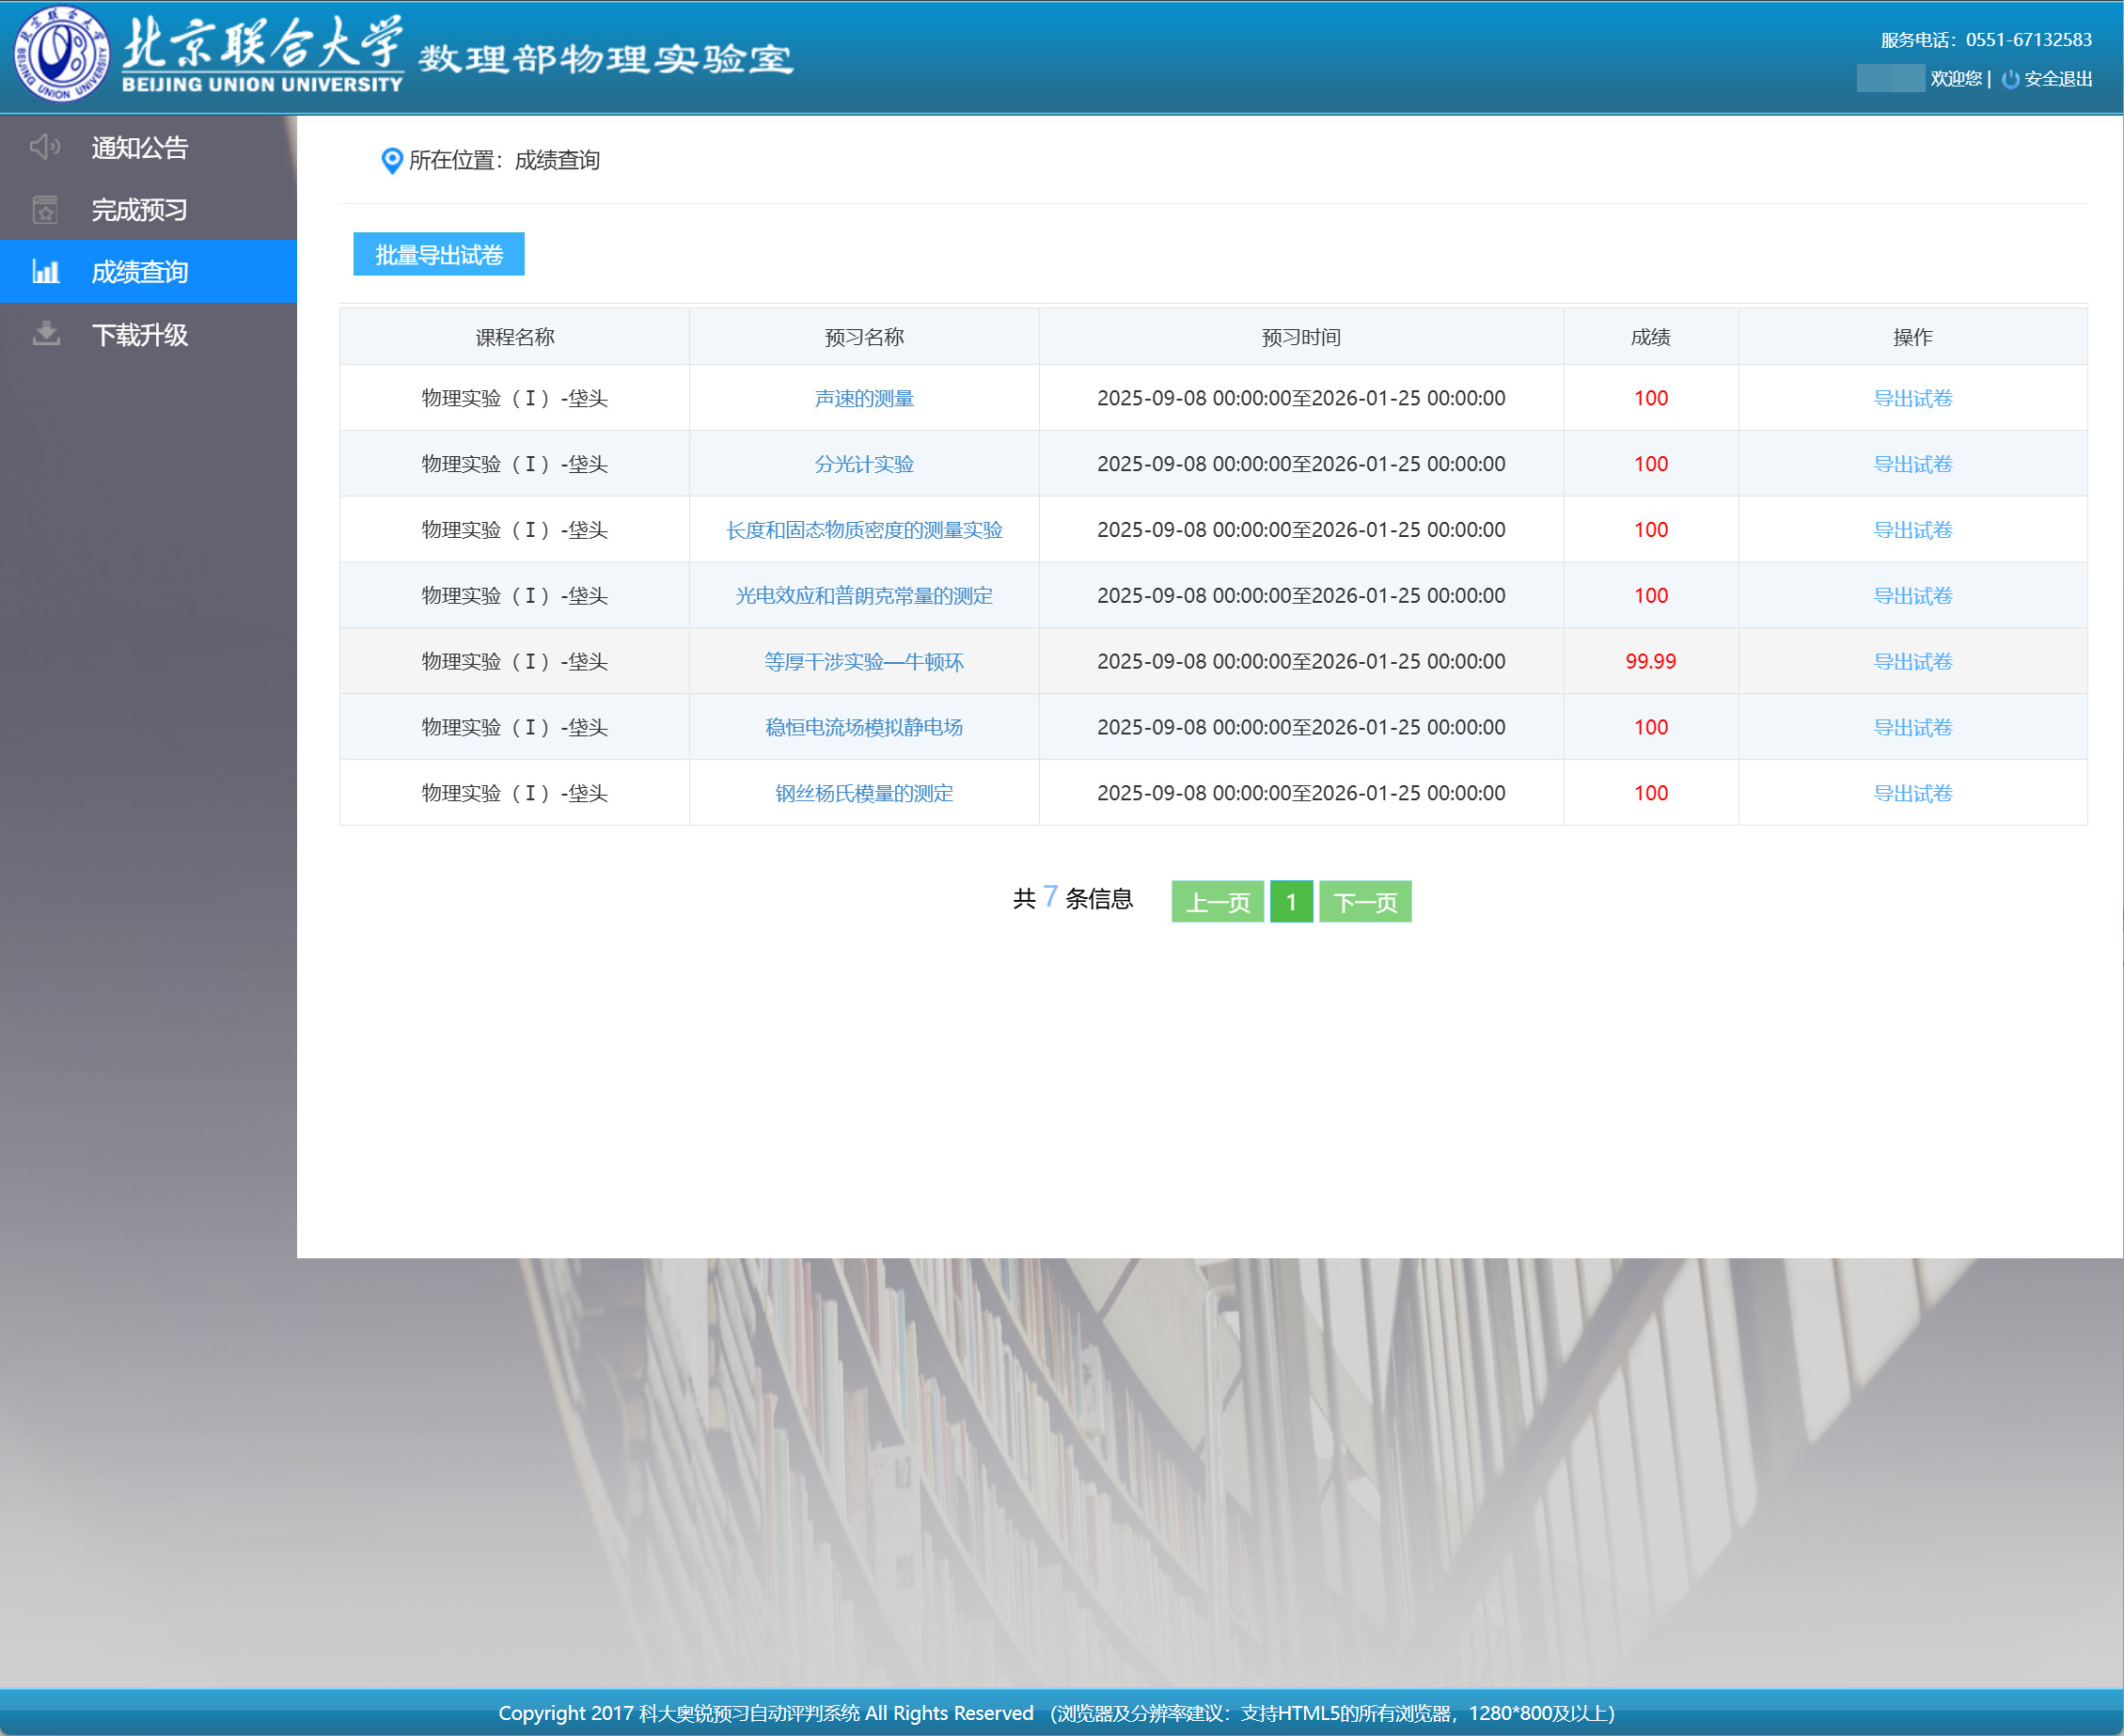This screenshot has width=2124, height=1736.
Task: Open the 分光计实验 link
Action: pos(863,464)
